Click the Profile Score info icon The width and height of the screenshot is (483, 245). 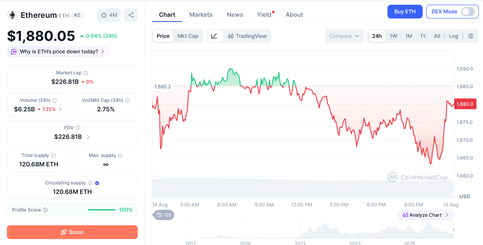point(45,210)
